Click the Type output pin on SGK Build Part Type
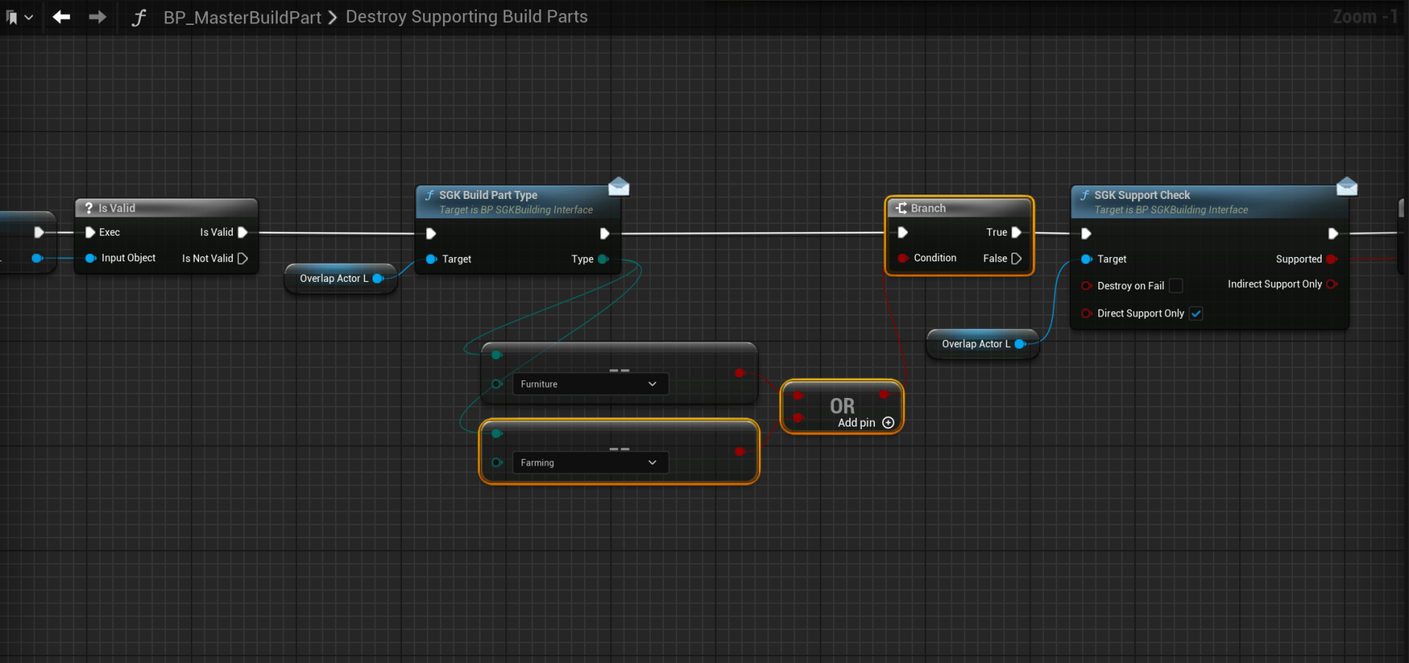This screenshot has width=1409, height=663. tap(603, 259)
